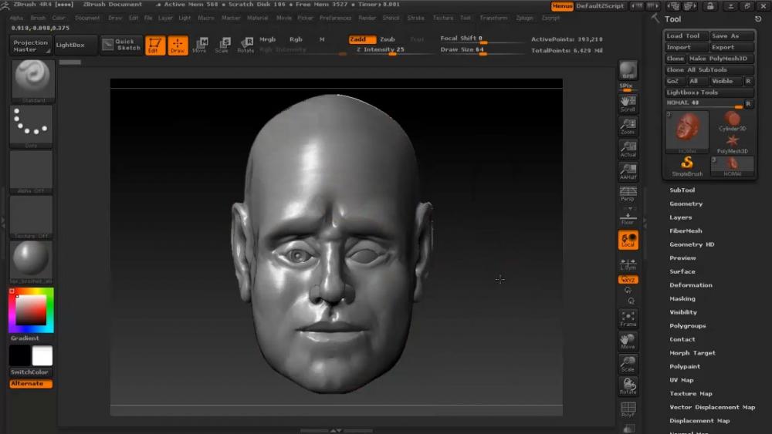Select the Scroll canvas hand icon
Viewport: 772px width, 434px height.
tap(628, 103)
